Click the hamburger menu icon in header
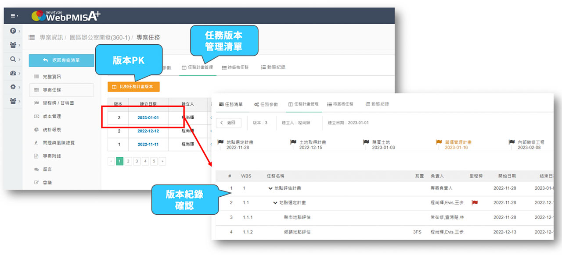The image size is (562, 255). tap(13, 16)
